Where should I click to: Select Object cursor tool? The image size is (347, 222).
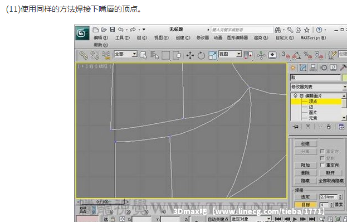143,55
